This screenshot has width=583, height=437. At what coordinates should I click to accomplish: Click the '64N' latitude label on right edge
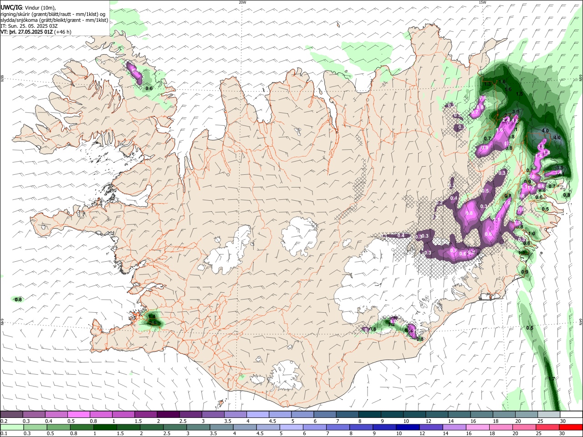[581, 321]
